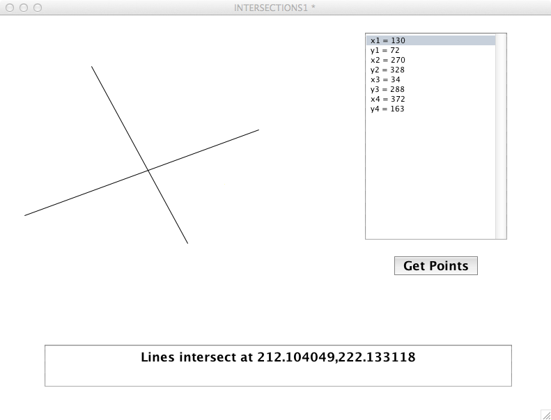Pick the "y2 = 328" list row
The height and width of the screenshot is (420, 551).
(x=388, y=70)
